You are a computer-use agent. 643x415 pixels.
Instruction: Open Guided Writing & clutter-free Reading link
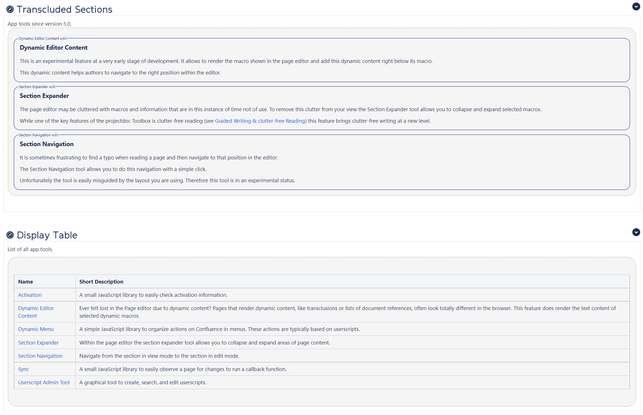(x=260, y=121)
